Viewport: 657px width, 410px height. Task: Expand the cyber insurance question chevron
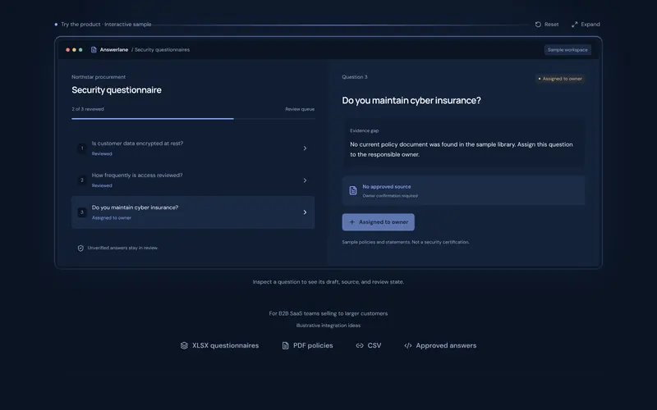pos(305,212)
